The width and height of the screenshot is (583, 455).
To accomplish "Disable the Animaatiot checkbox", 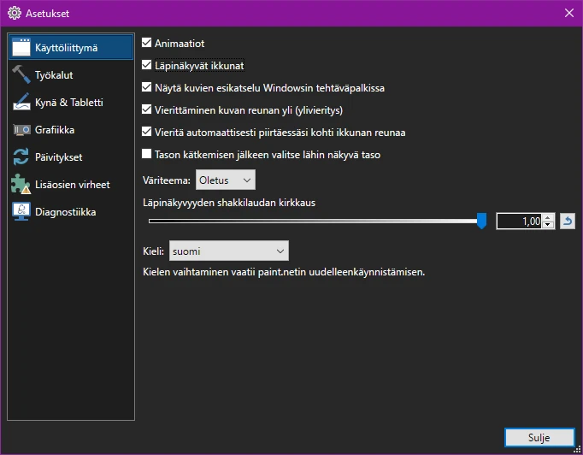I will click(147, 43).
